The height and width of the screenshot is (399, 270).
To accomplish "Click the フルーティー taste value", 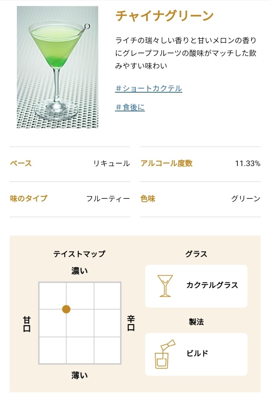I will click(108, 198).
